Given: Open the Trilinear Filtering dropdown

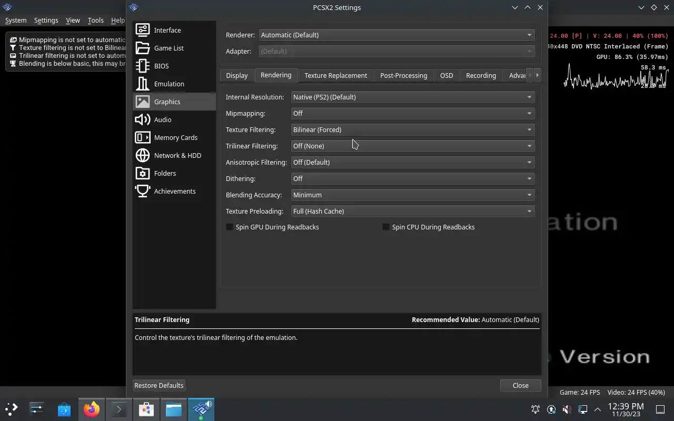Looking at the screenshot, I should pyautogui.click(x=413, y=146).
